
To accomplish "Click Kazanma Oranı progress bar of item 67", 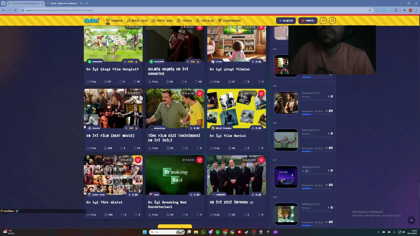I will tap(317, 188).
